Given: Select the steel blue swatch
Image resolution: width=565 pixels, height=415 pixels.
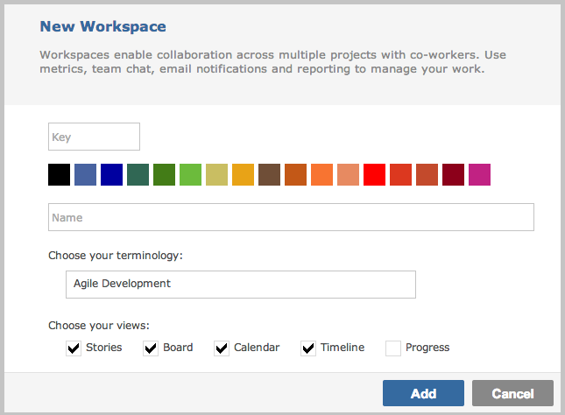Looking at the screenshot, I should pos(85,175).
